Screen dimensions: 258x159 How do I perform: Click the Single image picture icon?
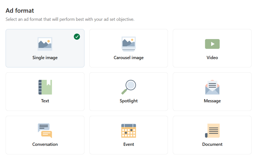point(45,44)
